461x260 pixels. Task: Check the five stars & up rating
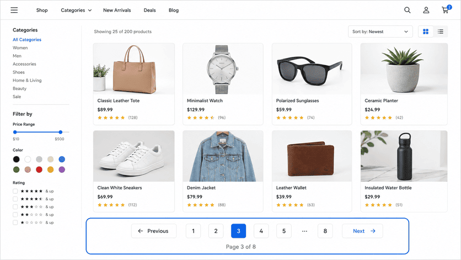(x=15, y=191)
